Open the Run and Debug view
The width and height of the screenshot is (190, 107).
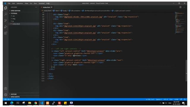coord(6,27)
